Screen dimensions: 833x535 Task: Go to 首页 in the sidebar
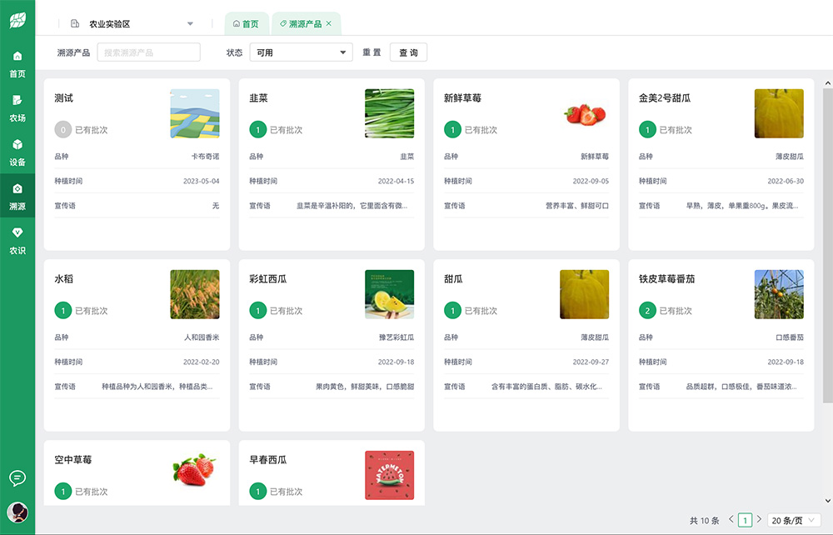(17, 63)
